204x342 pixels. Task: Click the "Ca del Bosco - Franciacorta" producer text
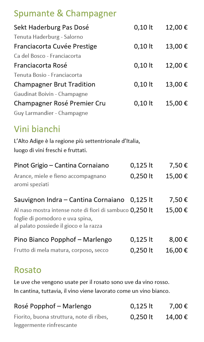[x=47, y=56]
